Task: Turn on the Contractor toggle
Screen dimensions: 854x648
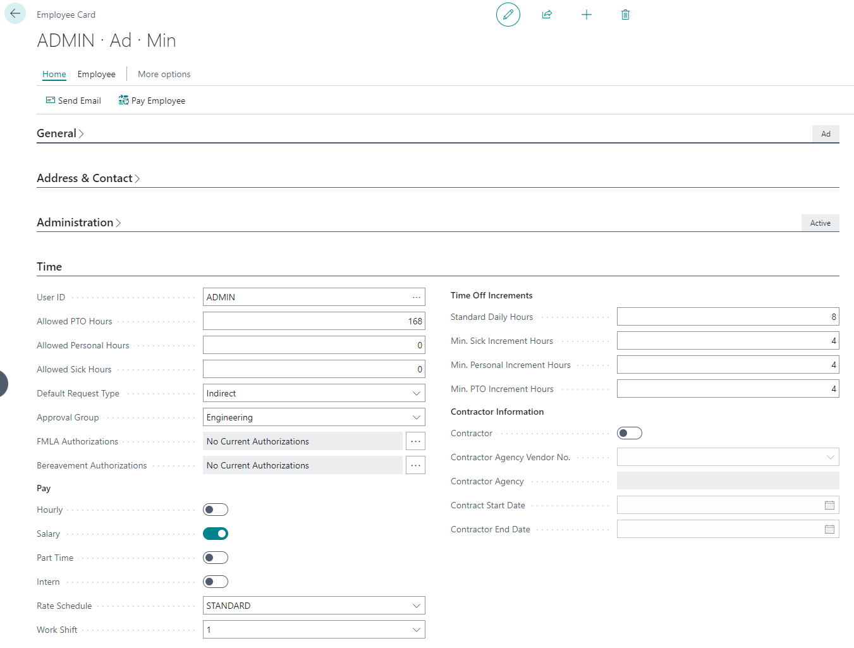Action: [629, 433]
